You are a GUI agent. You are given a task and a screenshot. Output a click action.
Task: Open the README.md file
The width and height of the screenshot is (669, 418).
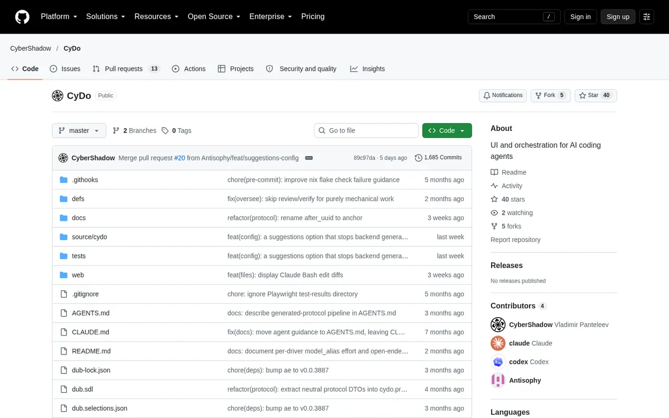[91, 351]
